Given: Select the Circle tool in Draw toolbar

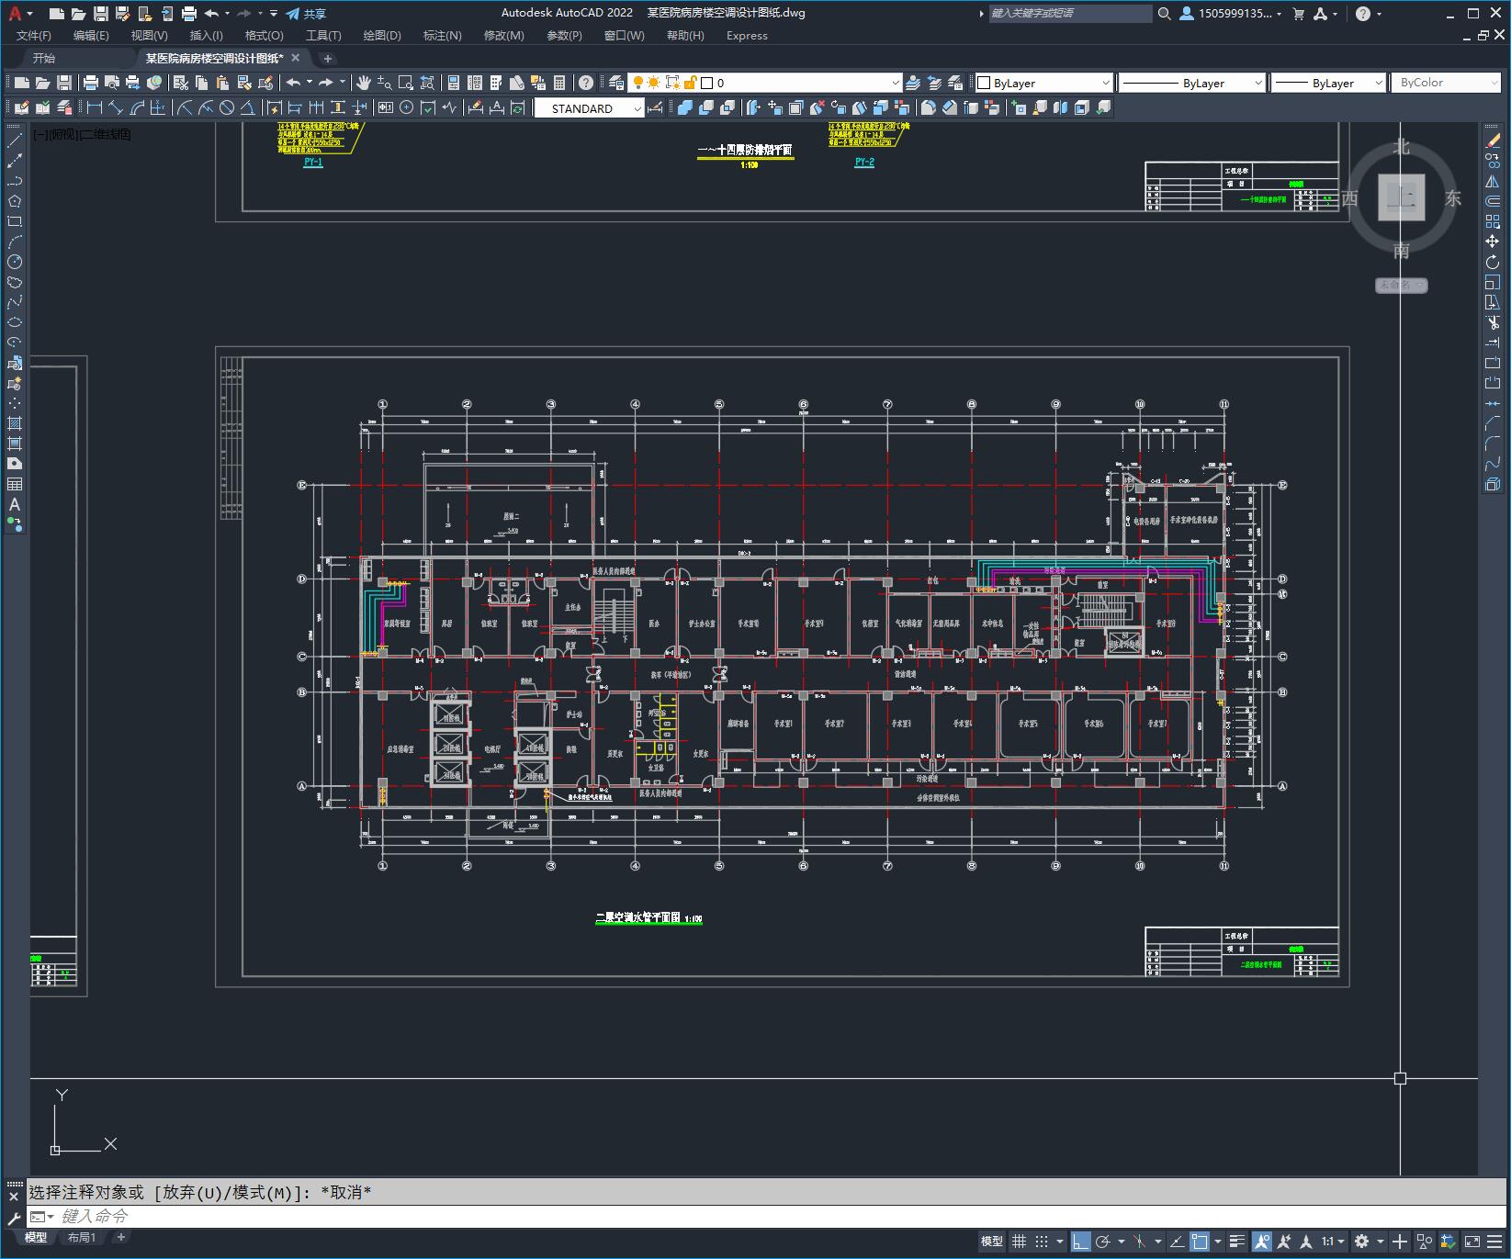Looking at the screenshot, I should [15, 263].
